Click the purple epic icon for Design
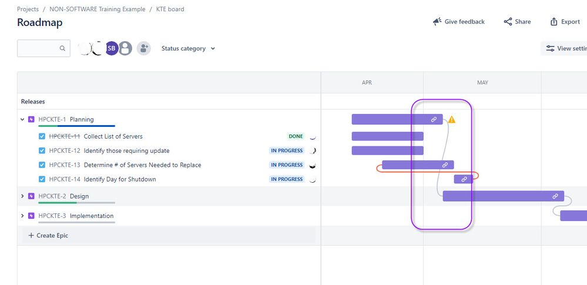 (x=32, y=196)
